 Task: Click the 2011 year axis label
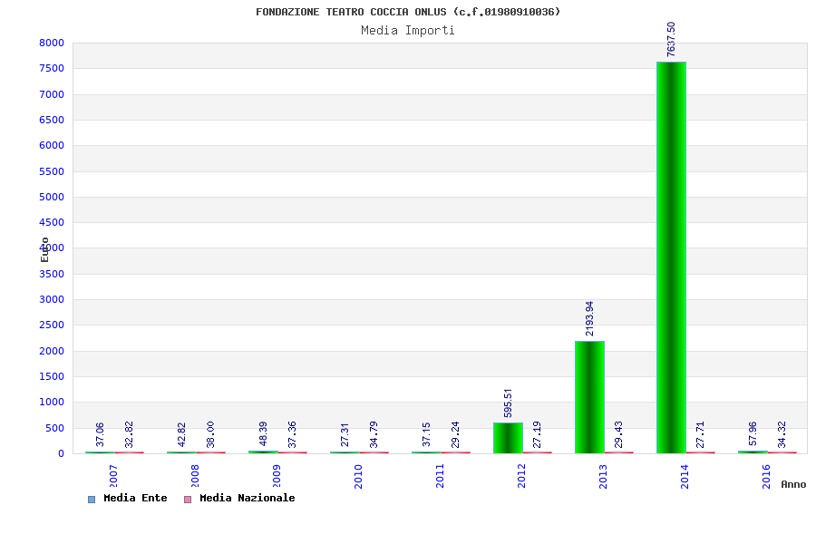tap(440, 476)
